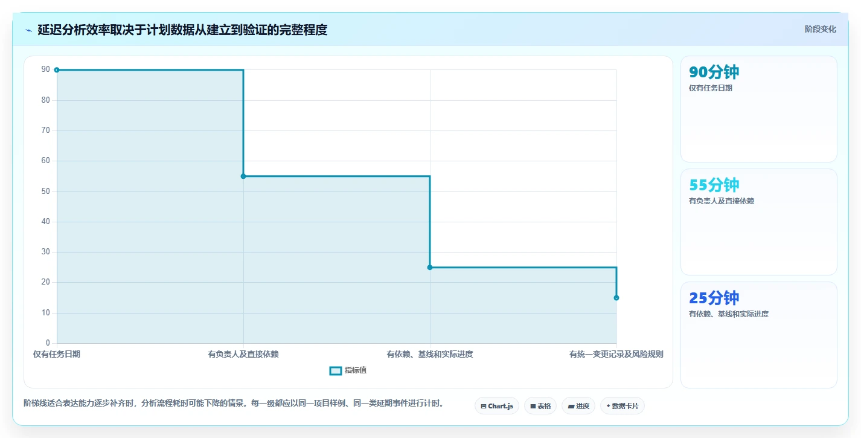The height and width of the screenshot is (438, 861).
Task: Click the y-axis tick label 70
Action: click(46, 130)
